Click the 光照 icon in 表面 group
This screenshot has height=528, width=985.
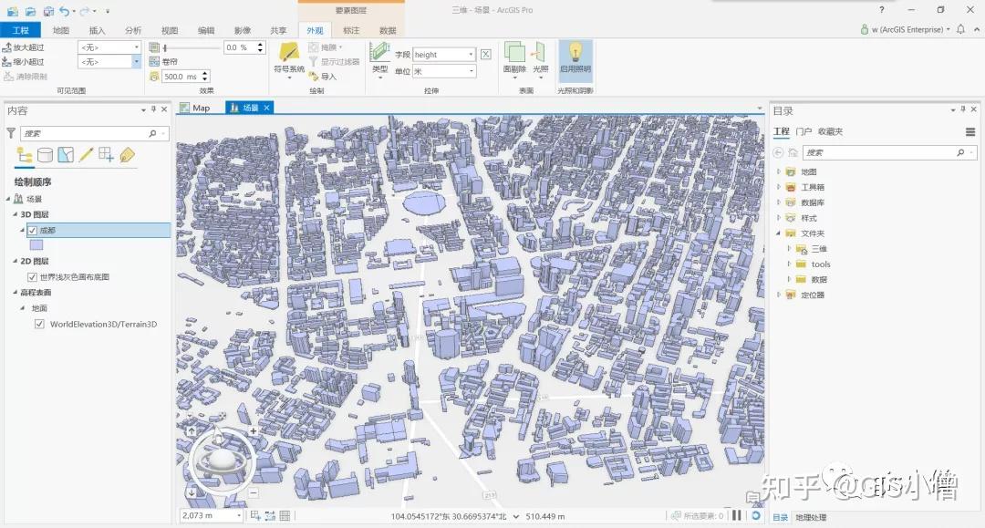540,53
